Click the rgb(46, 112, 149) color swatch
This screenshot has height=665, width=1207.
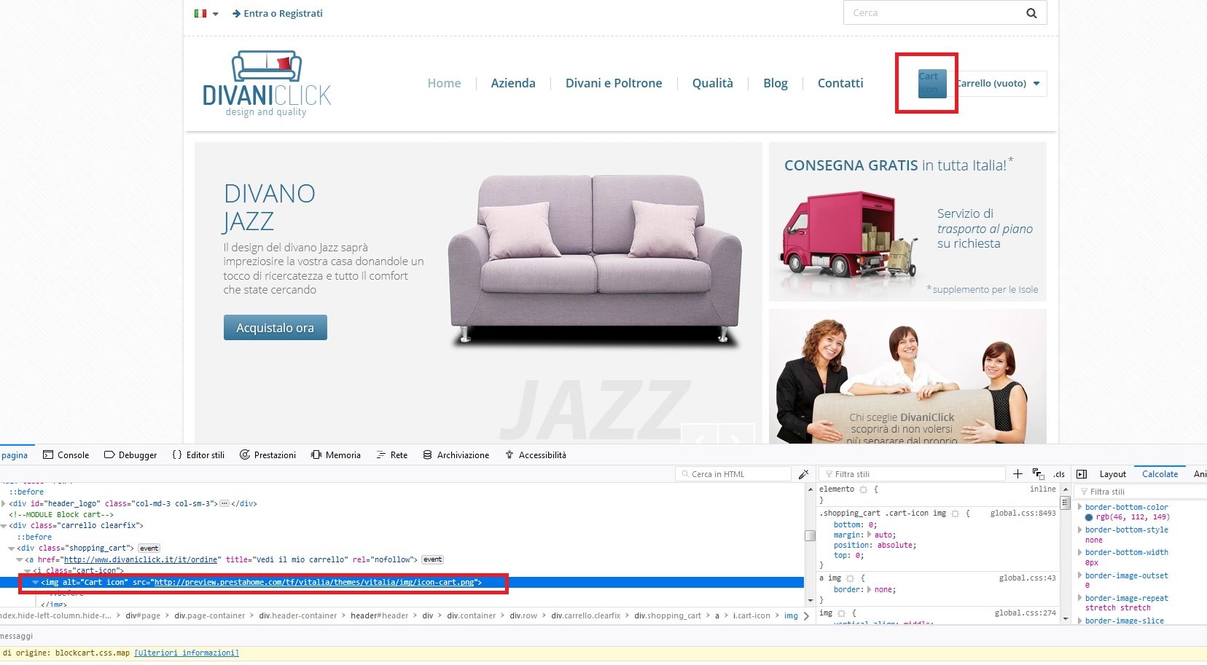pos(1089,517)
